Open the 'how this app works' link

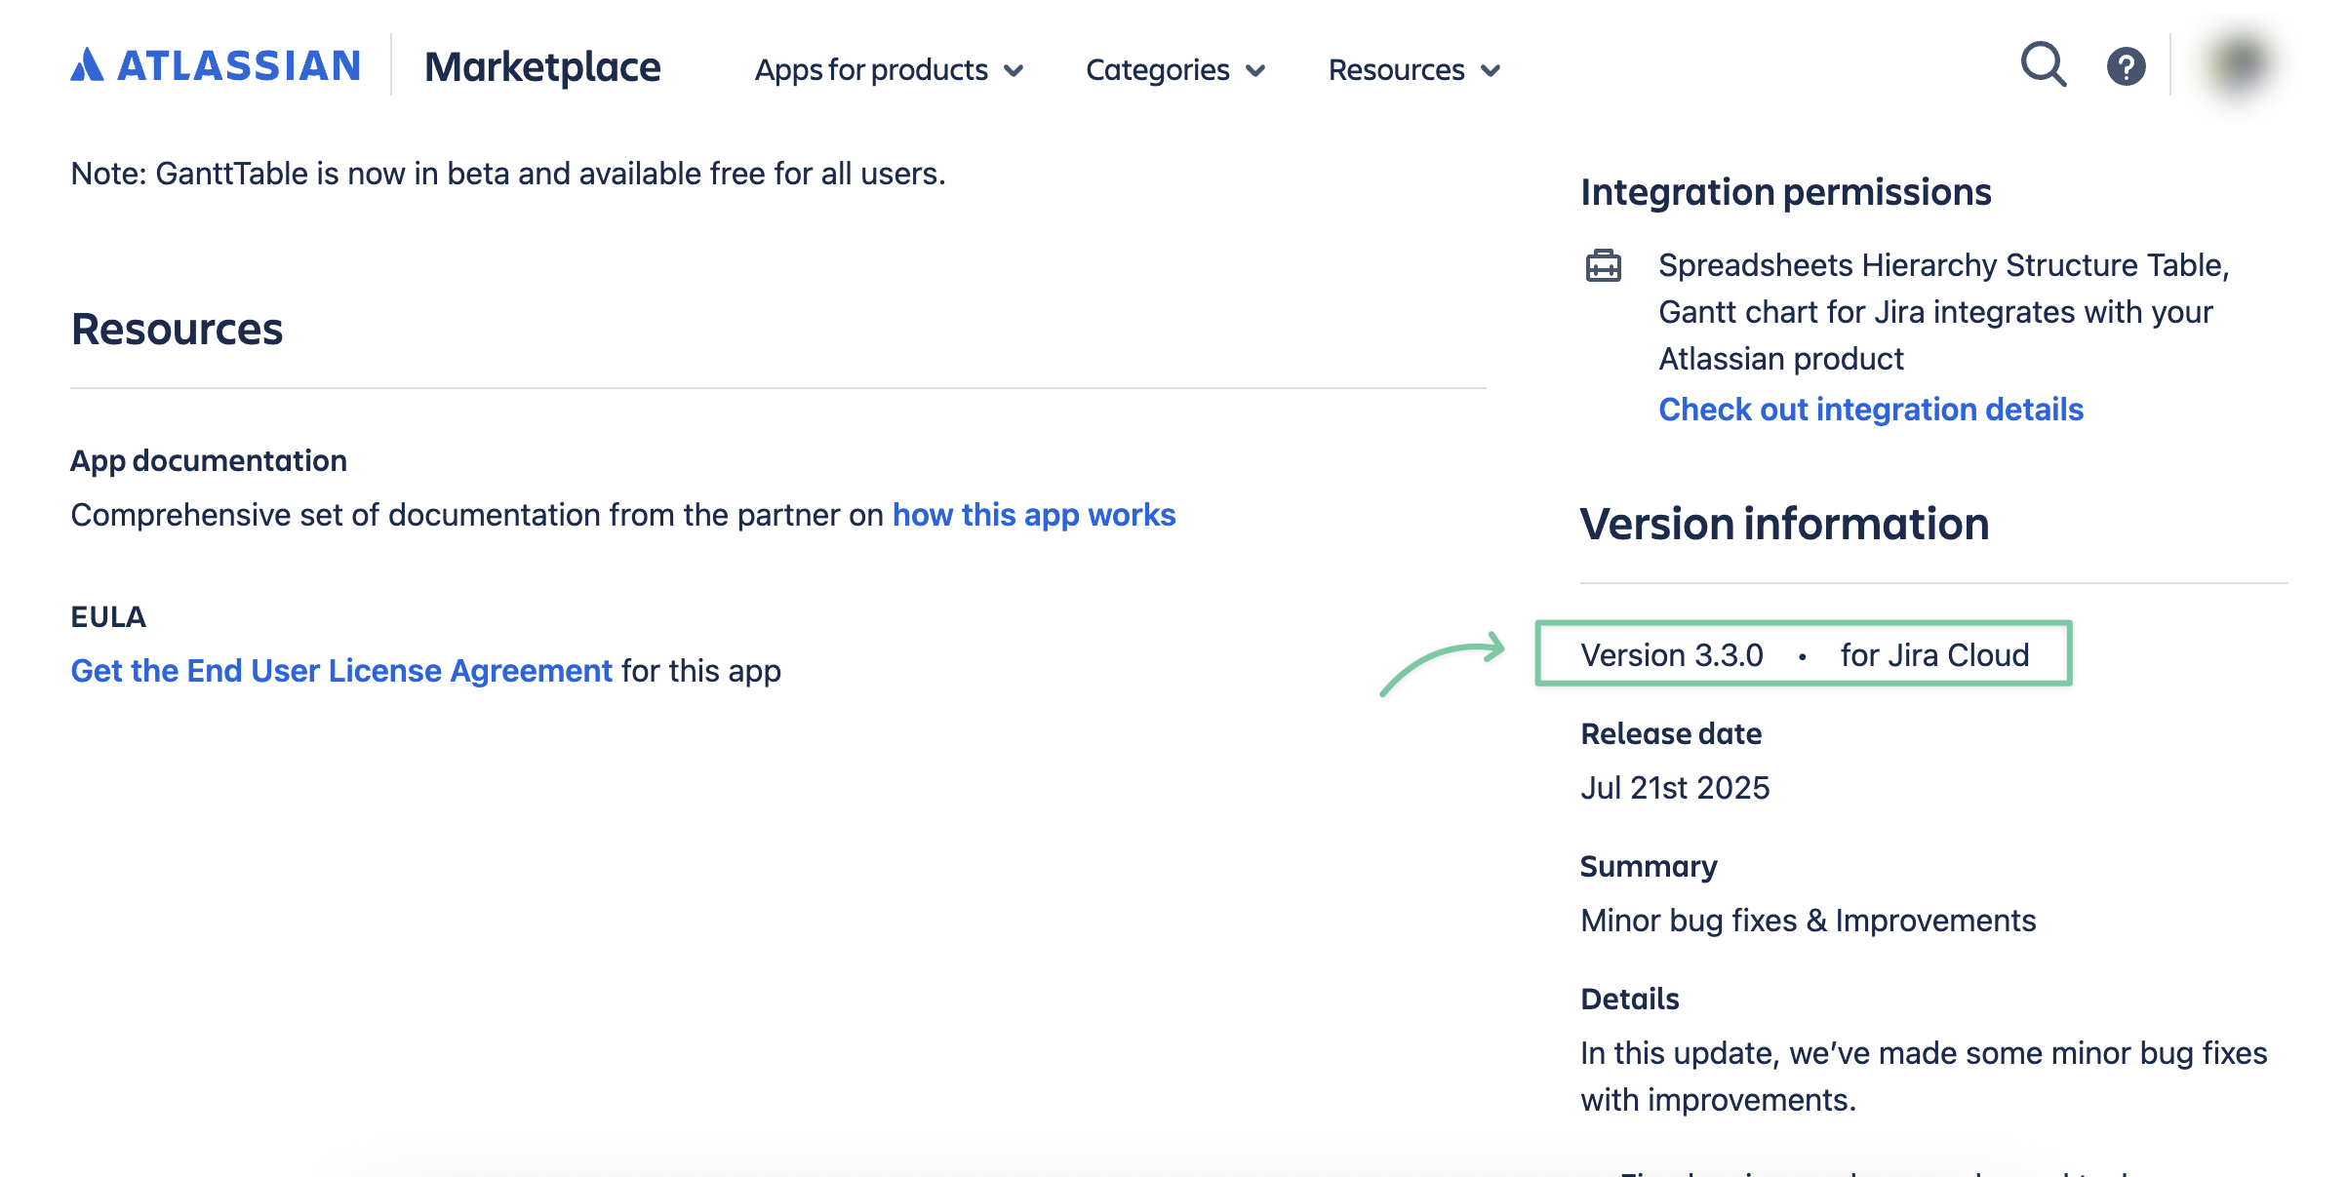pos(1033,515)
